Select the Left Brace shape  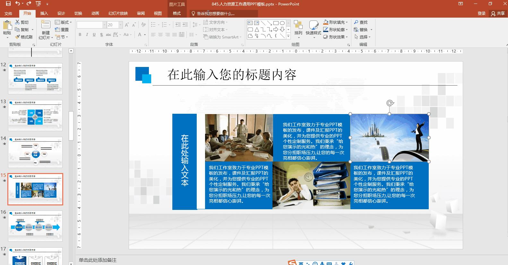[x=276, y=36]
